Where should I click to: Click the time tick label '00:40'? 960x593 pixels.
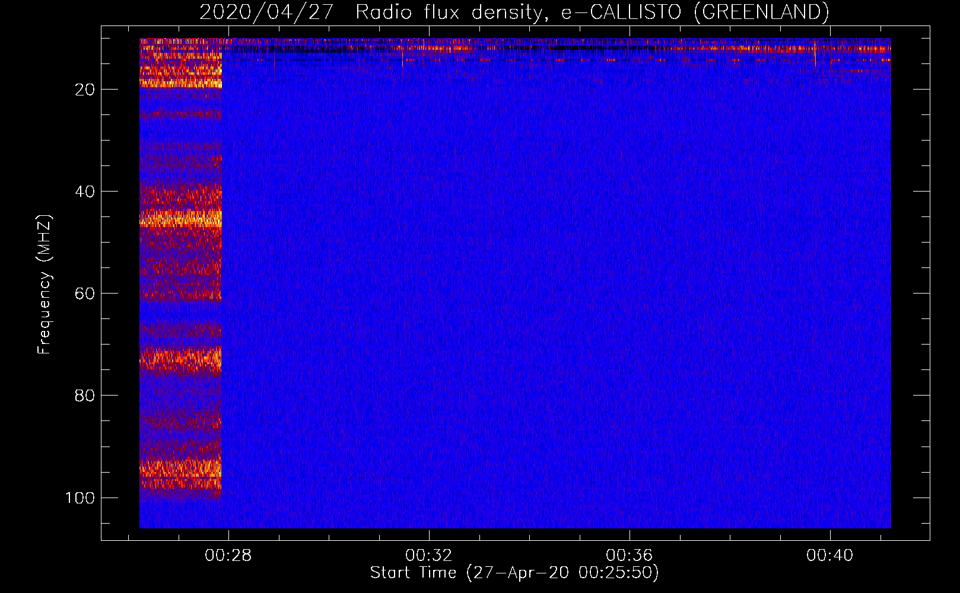(x=829, y=556)
